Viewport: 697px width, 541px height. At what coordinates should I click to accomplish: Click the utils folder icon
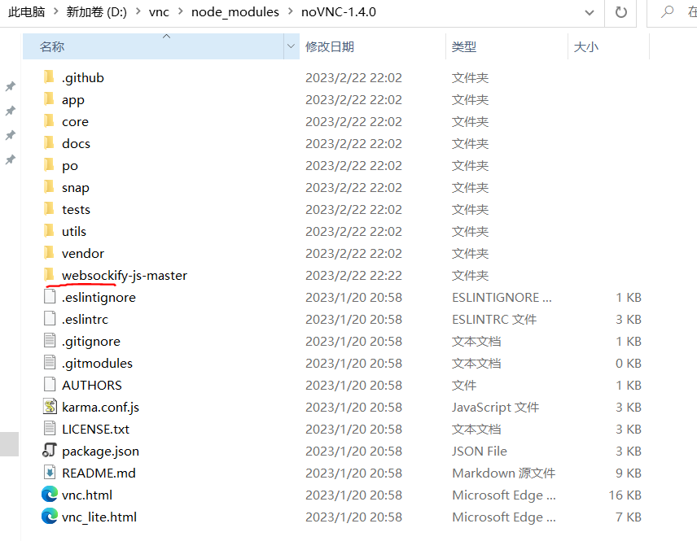pyautogui.click(x=49, y=230)
